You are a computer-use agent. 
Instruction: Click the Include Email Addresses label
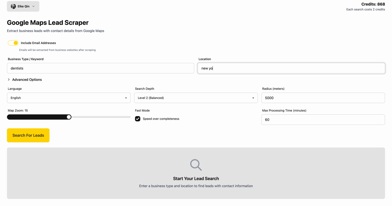(x=38, y=43)
